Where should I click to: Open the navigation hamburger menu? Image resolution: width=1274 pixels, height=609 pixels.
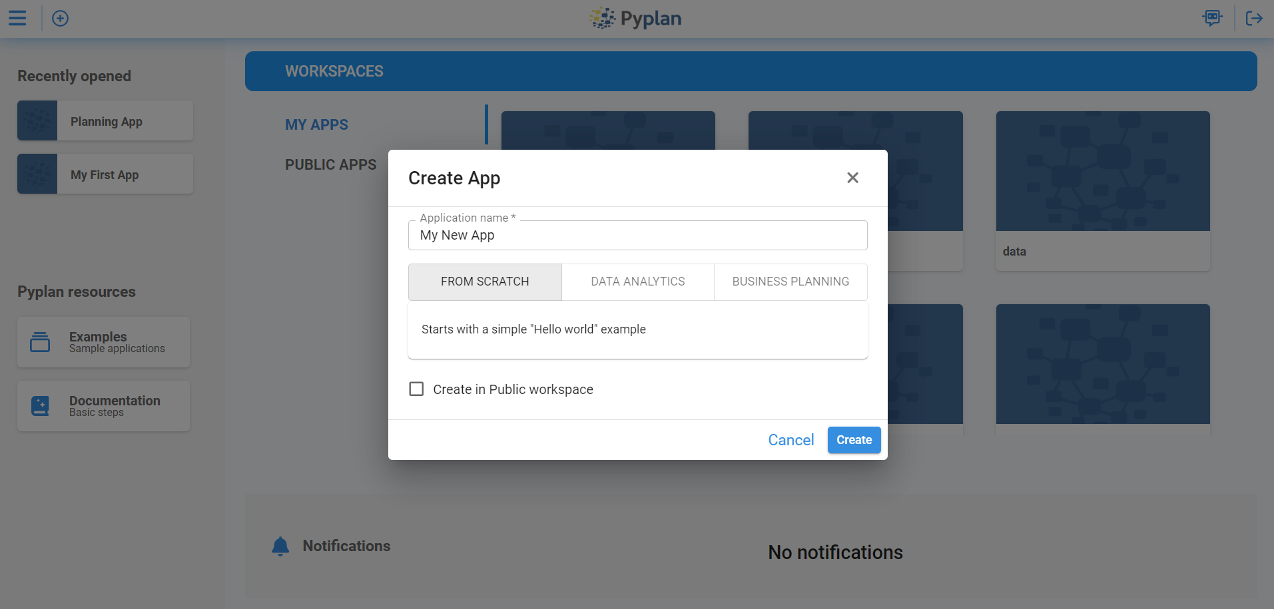point(17,18)
